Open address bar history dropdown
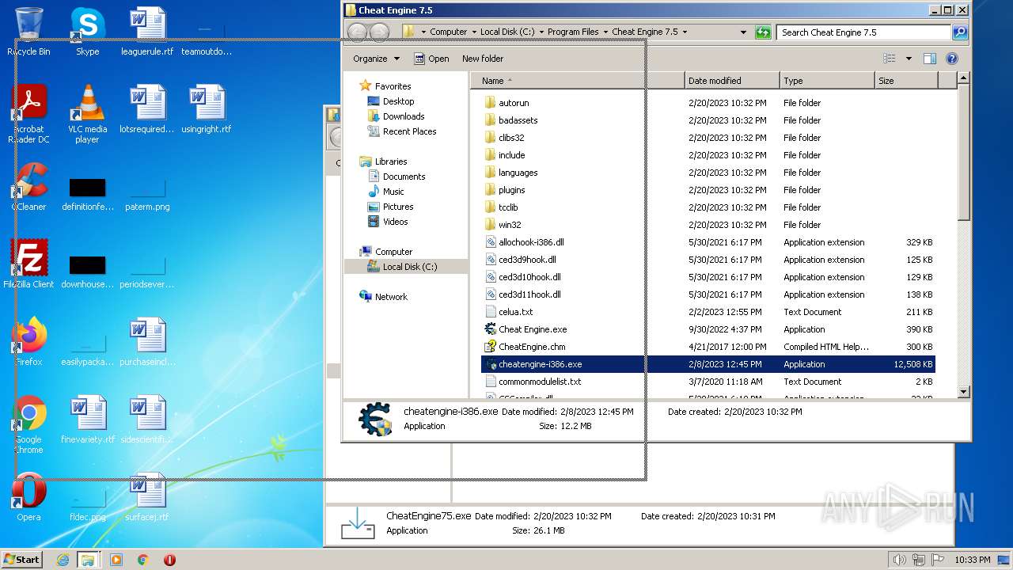This screenshot has width=1013, height=570. coord(743,32)
